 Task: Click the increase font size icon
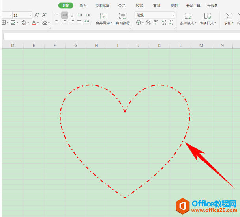coord(36,15)
